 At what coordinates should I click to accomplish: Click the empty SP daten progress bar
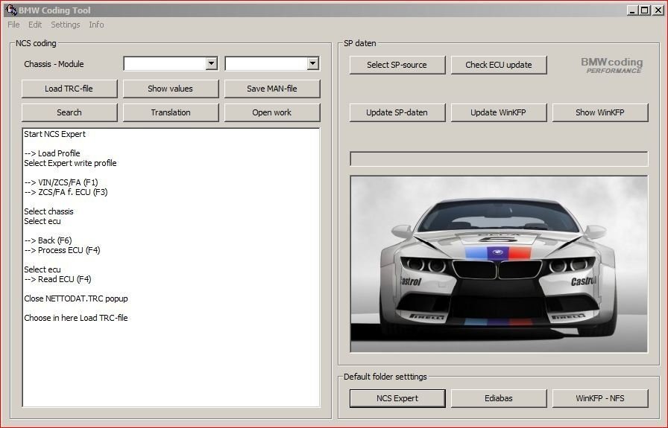click(498, 159)
